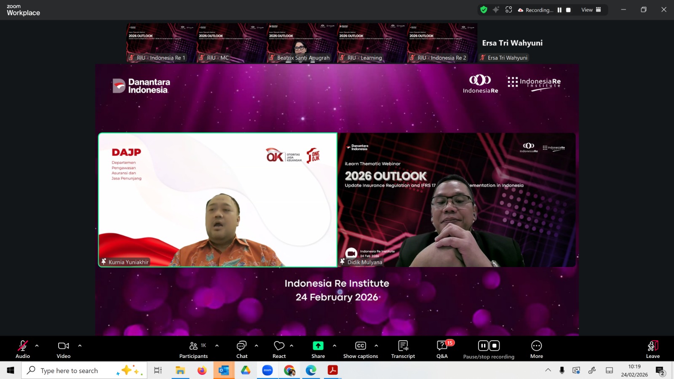Screen dimensions: 674x379
Task: Toggle Show captions
Action: 361,350
